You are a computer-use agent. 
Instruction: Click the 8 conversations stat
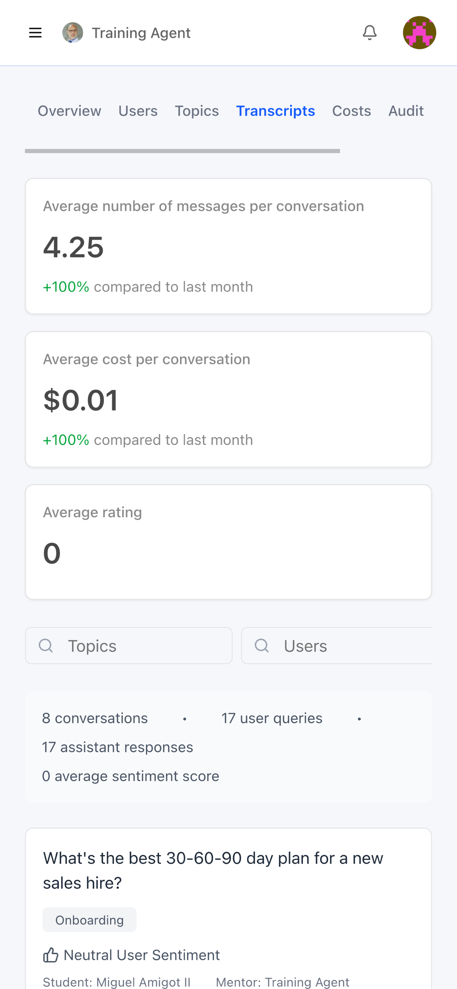(x=95, y=718)
